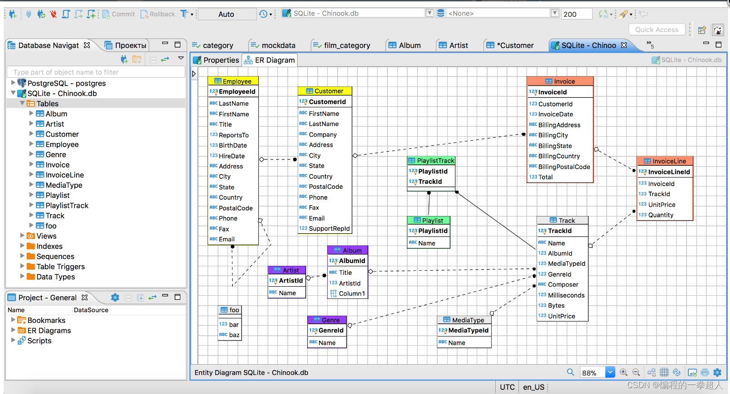
Task: Click the Commit button
Action: [119, 14]
